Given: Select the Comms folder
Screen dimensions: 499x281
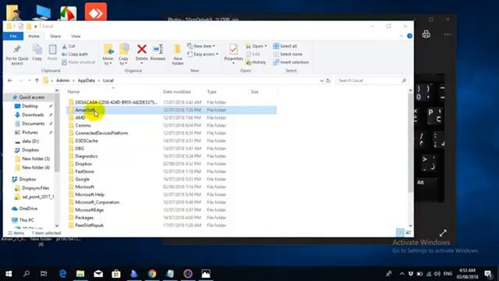Looking at the screenshot, I should pyautogui.click(x=83, y=125).
